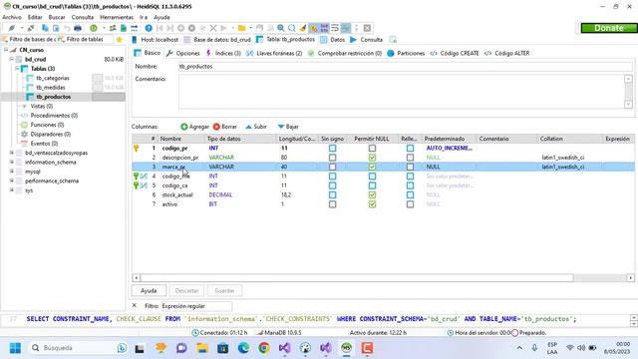This screenshot has width=638, height=359.
Task: Click the columns list horizontal scrollbar
Action: coord(357,277)
